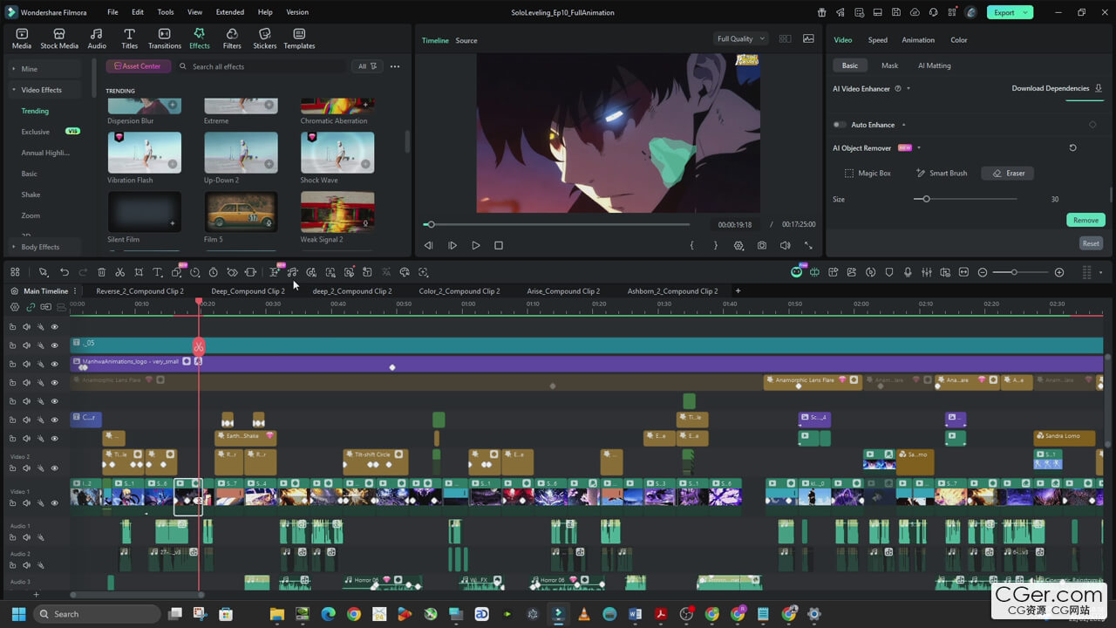
Task: Open the Extended menu
Action: pos(230,12)
